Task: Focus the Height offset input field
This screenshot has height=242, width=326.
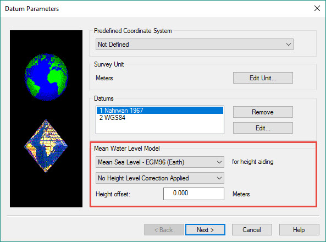Action: point(194,194)
